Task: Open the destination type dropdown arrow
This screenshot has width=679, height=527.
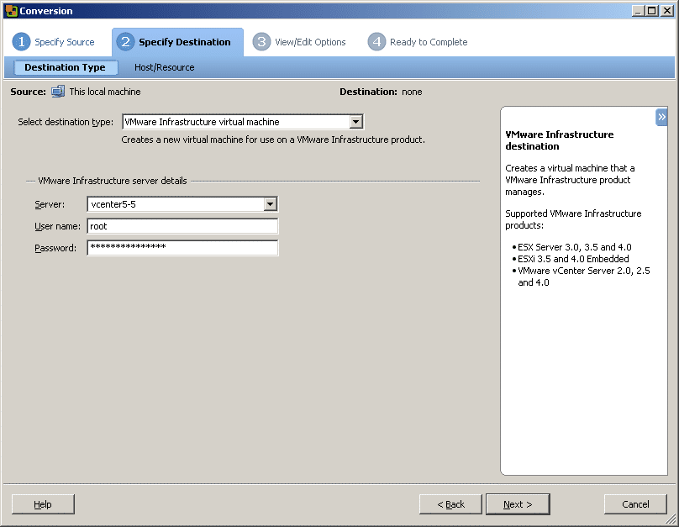Action: (x=356, y=122)
